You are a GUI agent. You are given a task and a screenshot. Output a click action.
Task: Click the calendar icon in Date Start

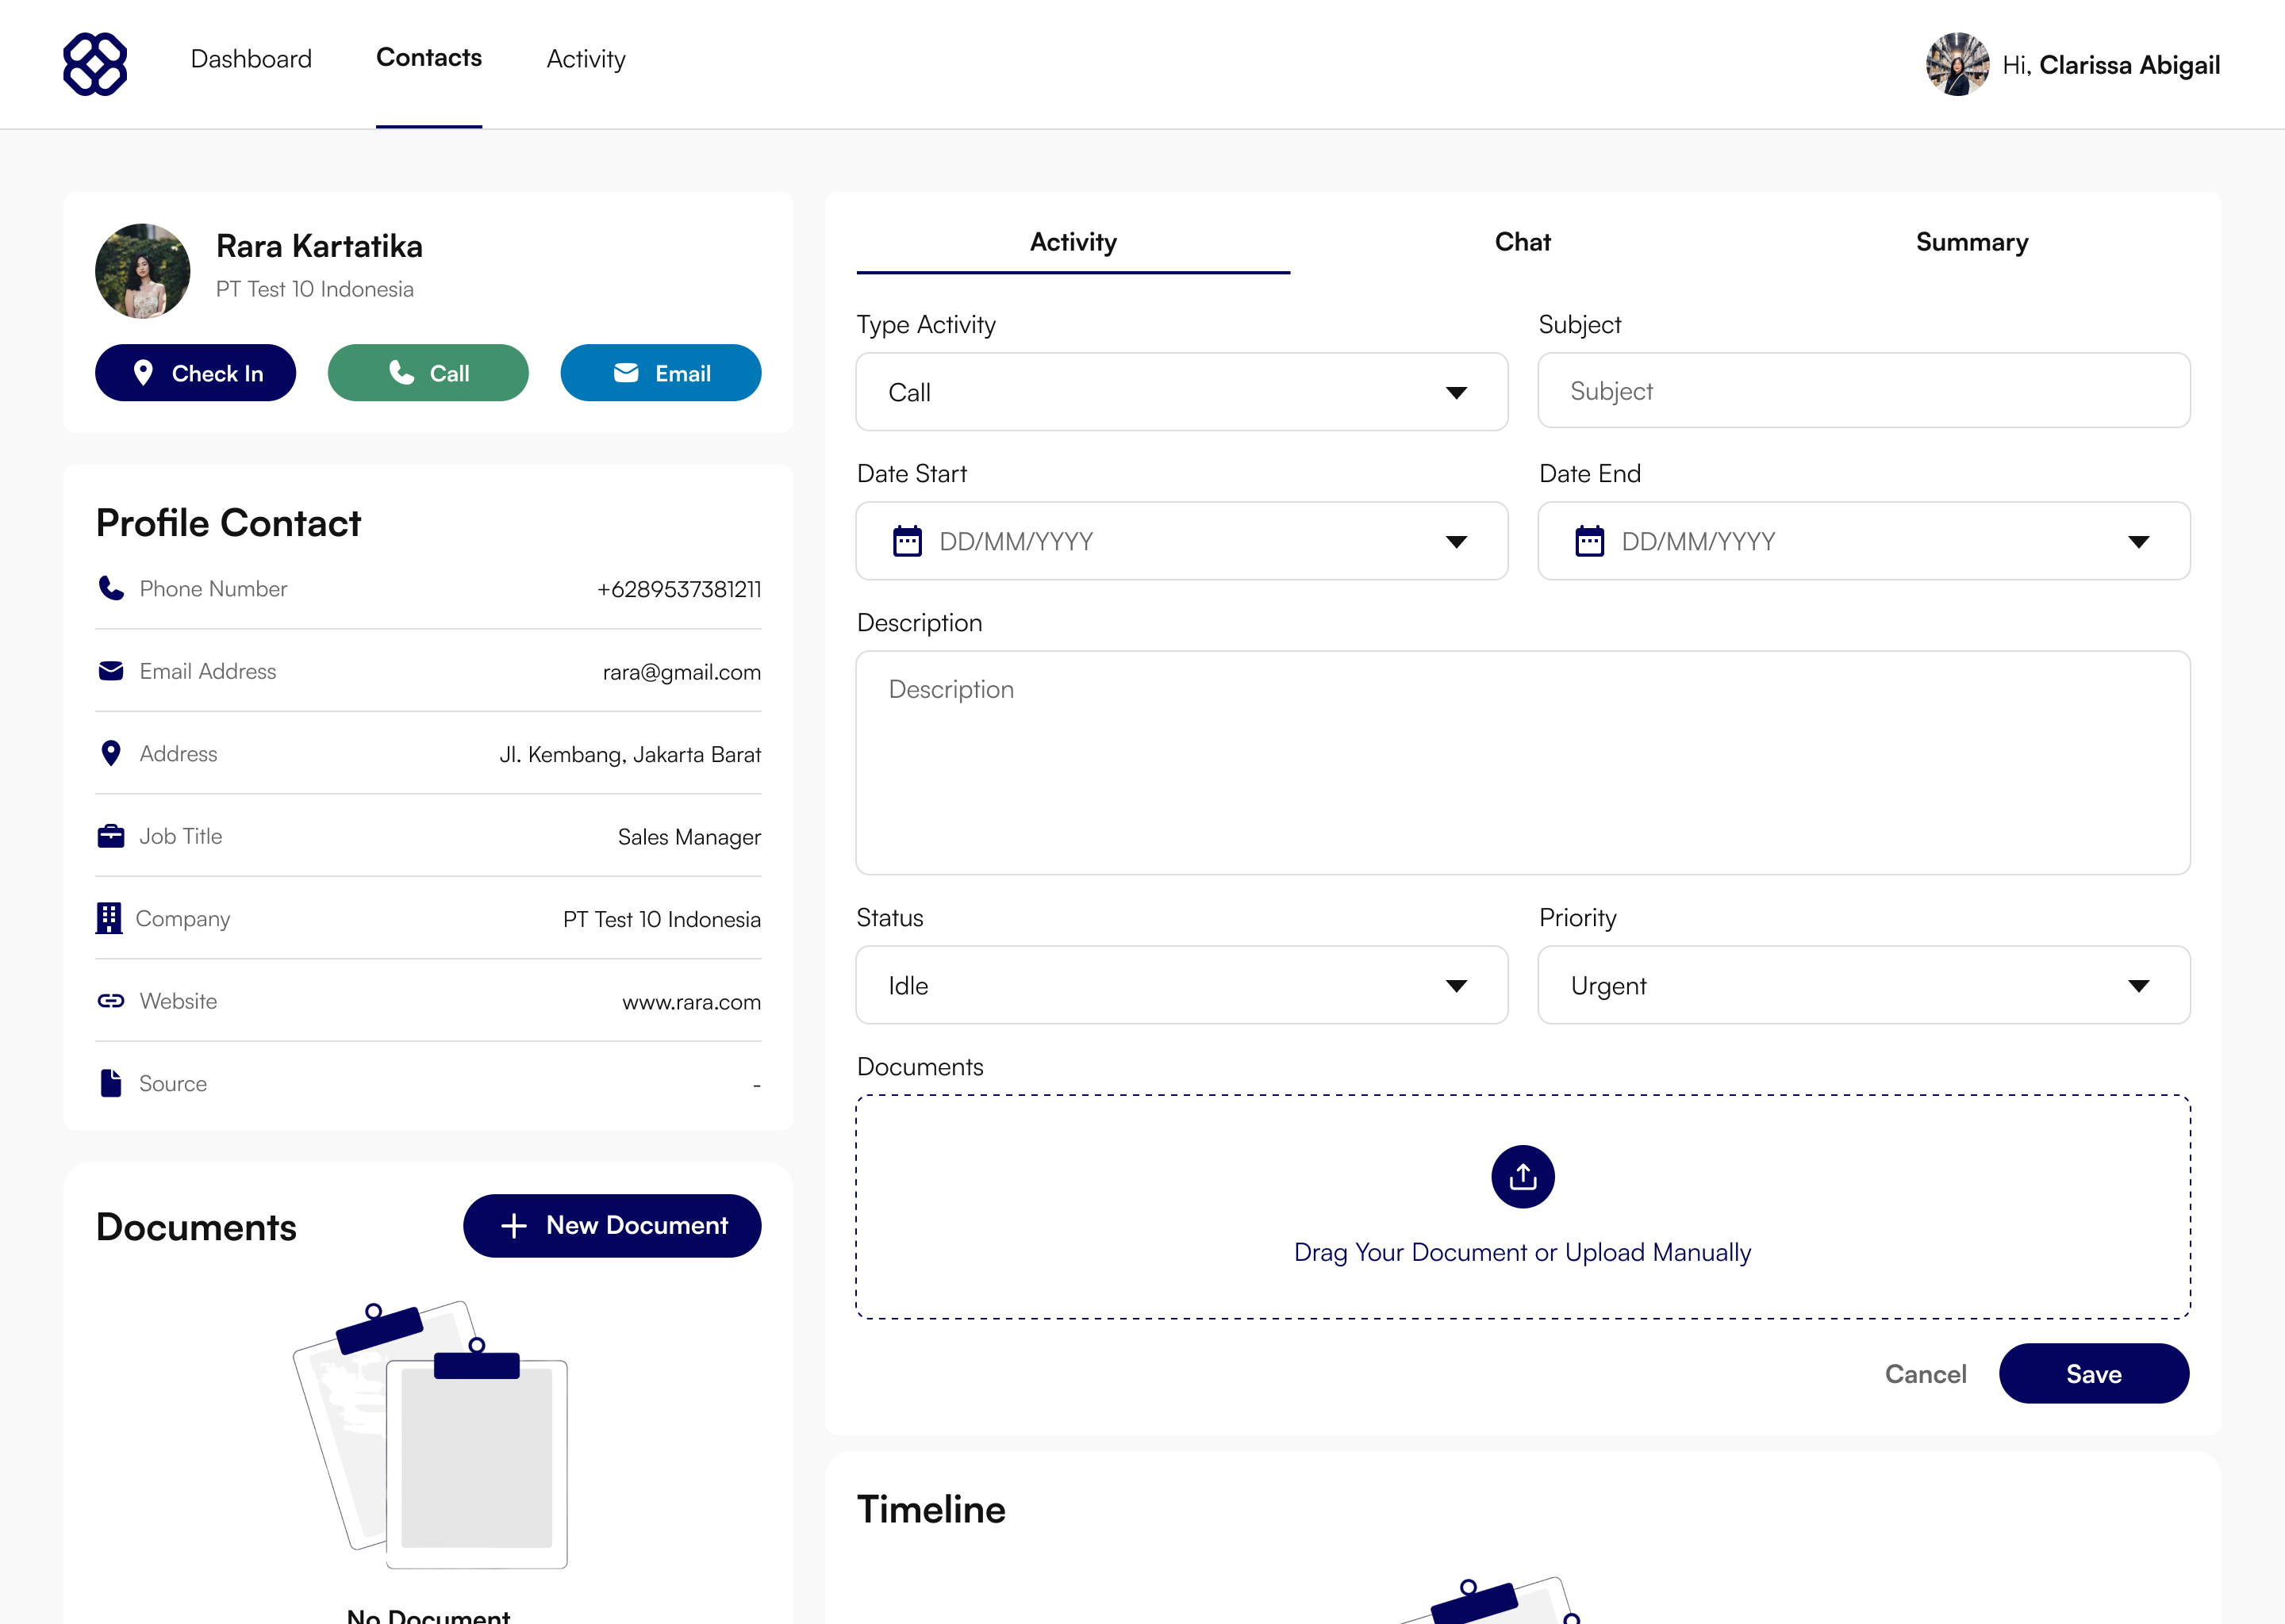[x=908, y=541]
